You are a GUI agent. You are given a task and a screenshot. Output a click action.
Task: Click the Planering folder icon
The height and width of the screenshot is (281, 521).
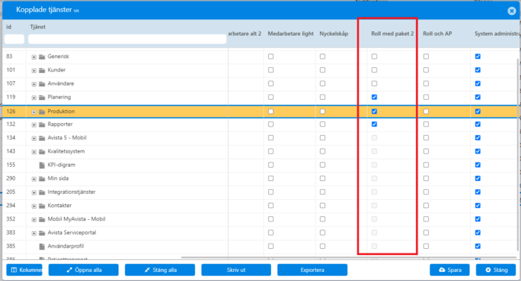tap(42, 98)
